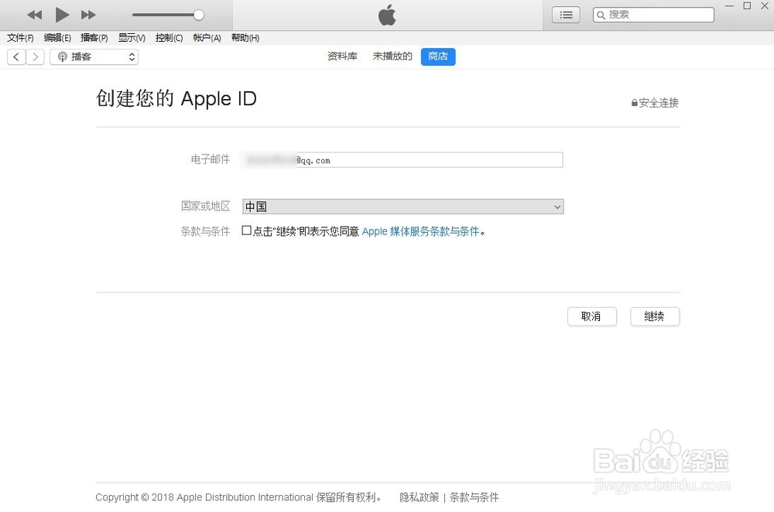Close the iTunes window
774x512 pixels.
(x=765, y=6)
